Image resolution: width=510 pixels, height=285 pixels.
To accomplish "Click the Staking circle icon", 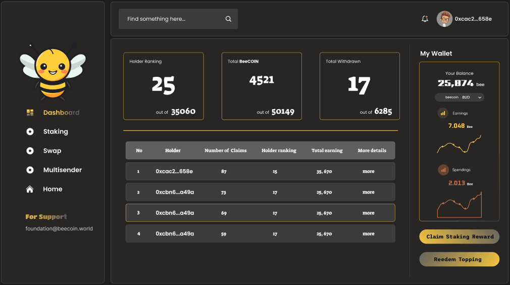I will pos(30,131).
